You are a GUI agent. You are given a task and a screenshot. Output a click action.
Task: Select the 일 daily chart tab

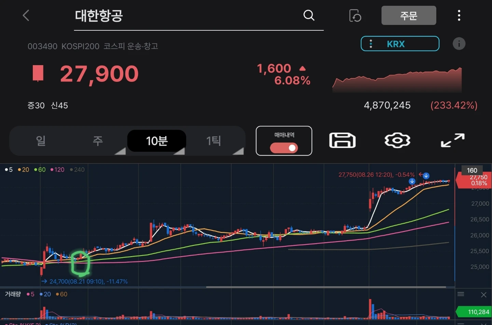pos(41,141)
